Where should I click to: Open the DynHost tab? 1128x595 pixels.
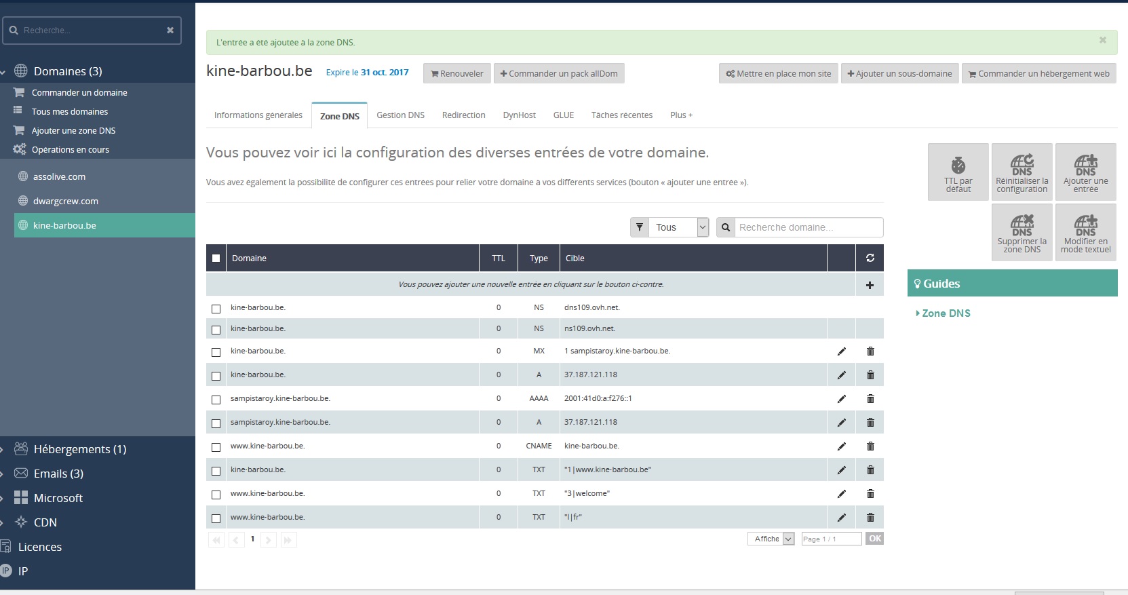click(519, 115)
